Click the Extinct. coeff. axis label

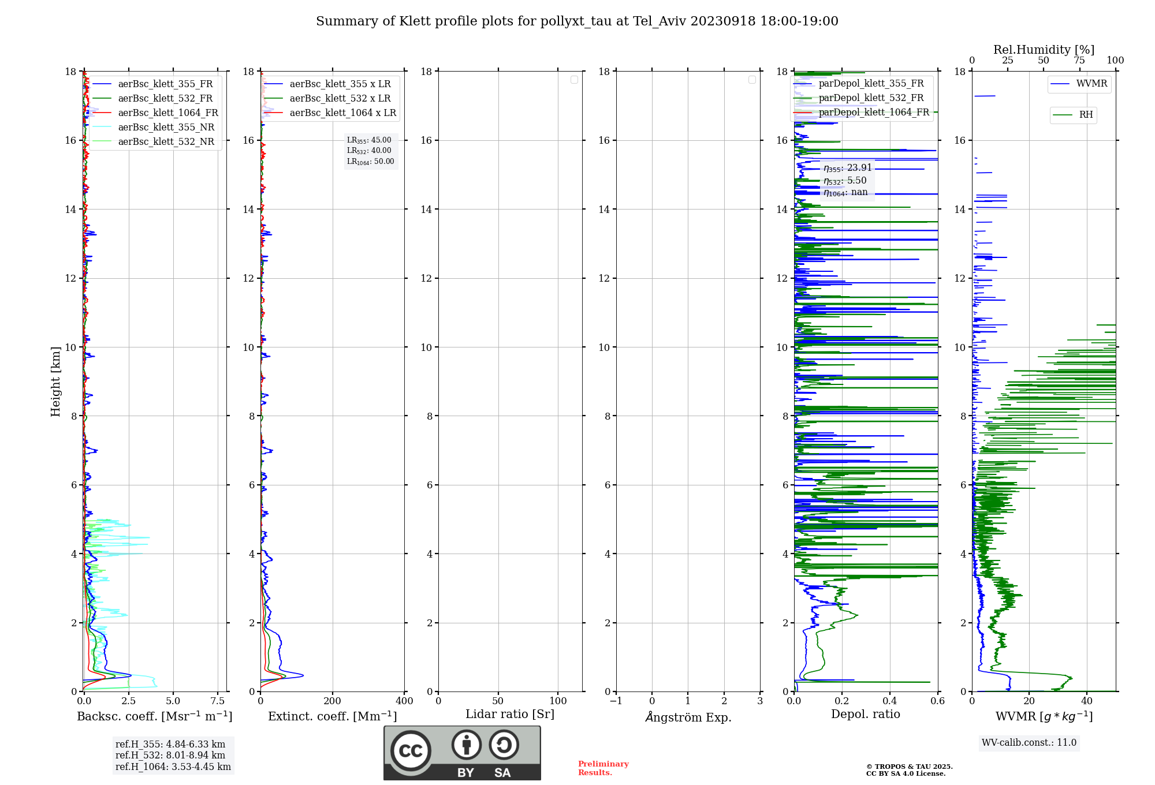pyautogui.click(x=333, y=716)
